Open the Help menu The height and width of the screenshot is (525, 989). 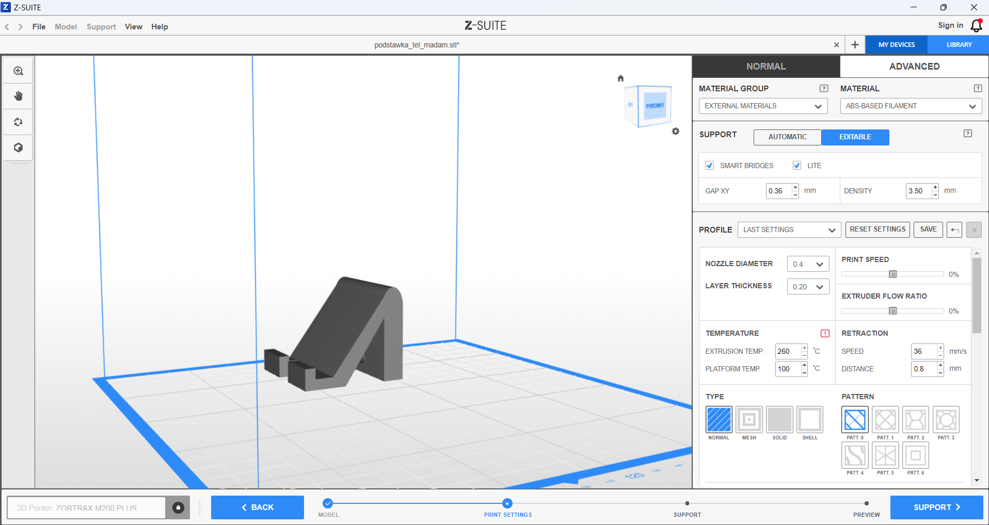point(159,27)
